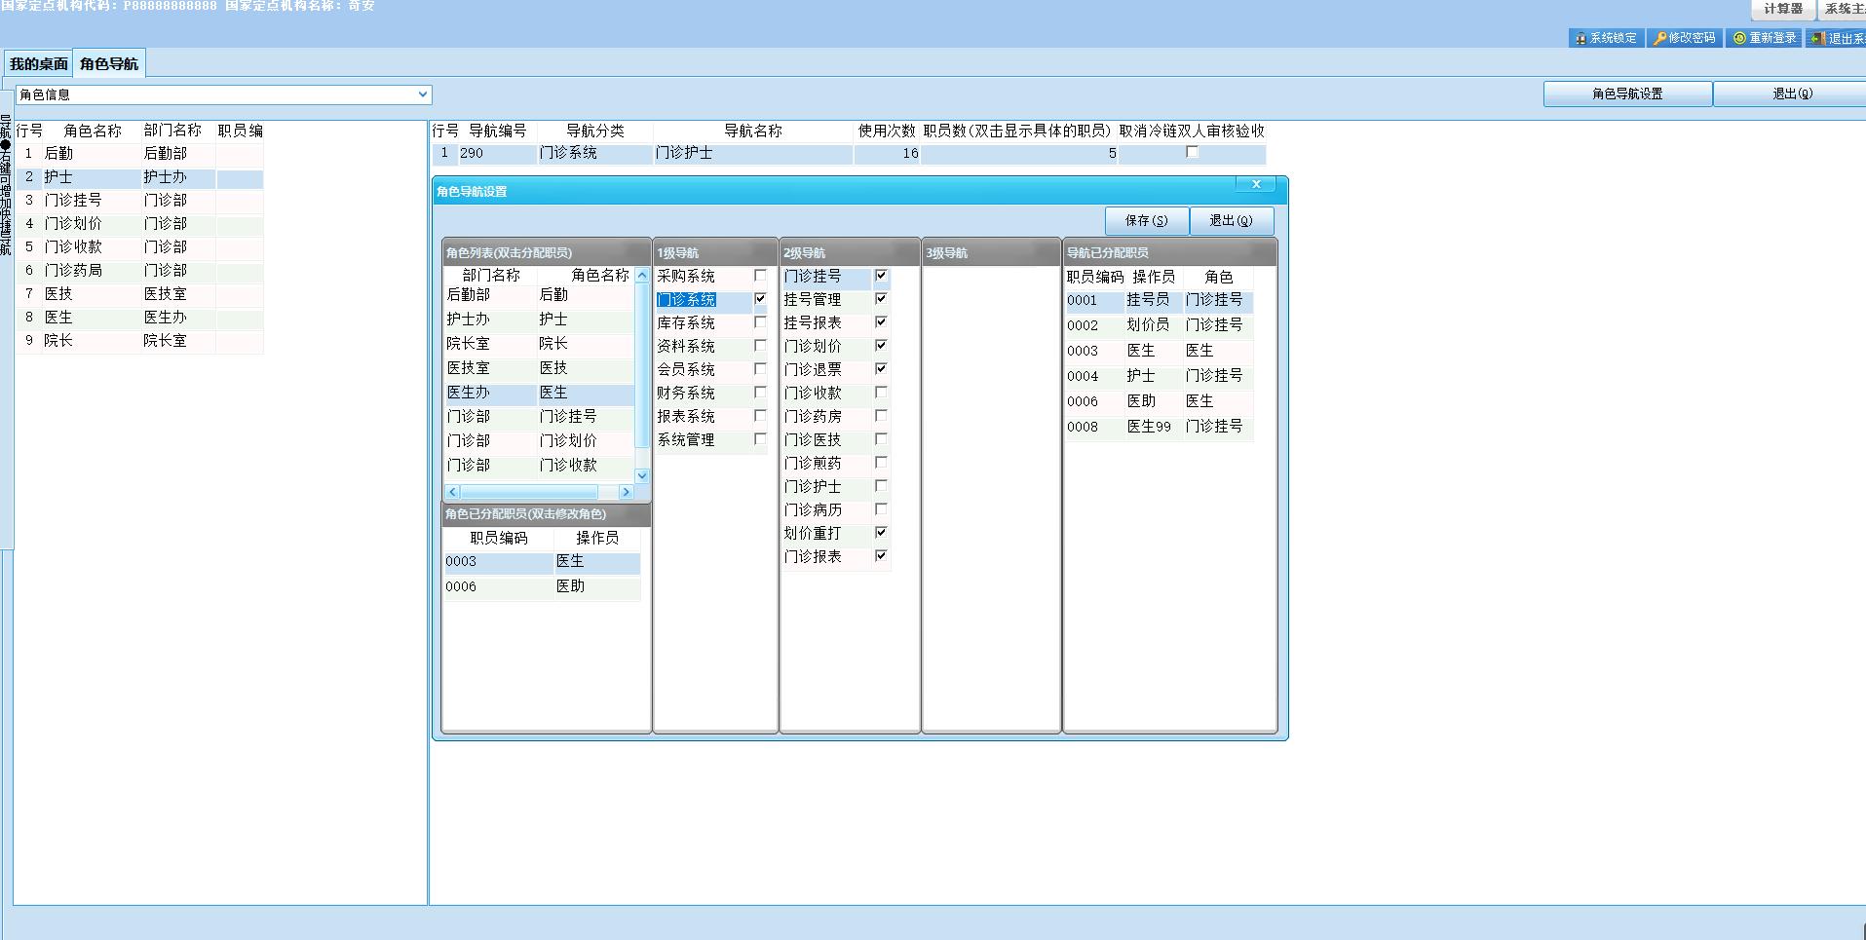The width and height of the screenshot is (1866, 940).
Task: Select the 院长 row in the role table
Action: [x=139, y=340]
